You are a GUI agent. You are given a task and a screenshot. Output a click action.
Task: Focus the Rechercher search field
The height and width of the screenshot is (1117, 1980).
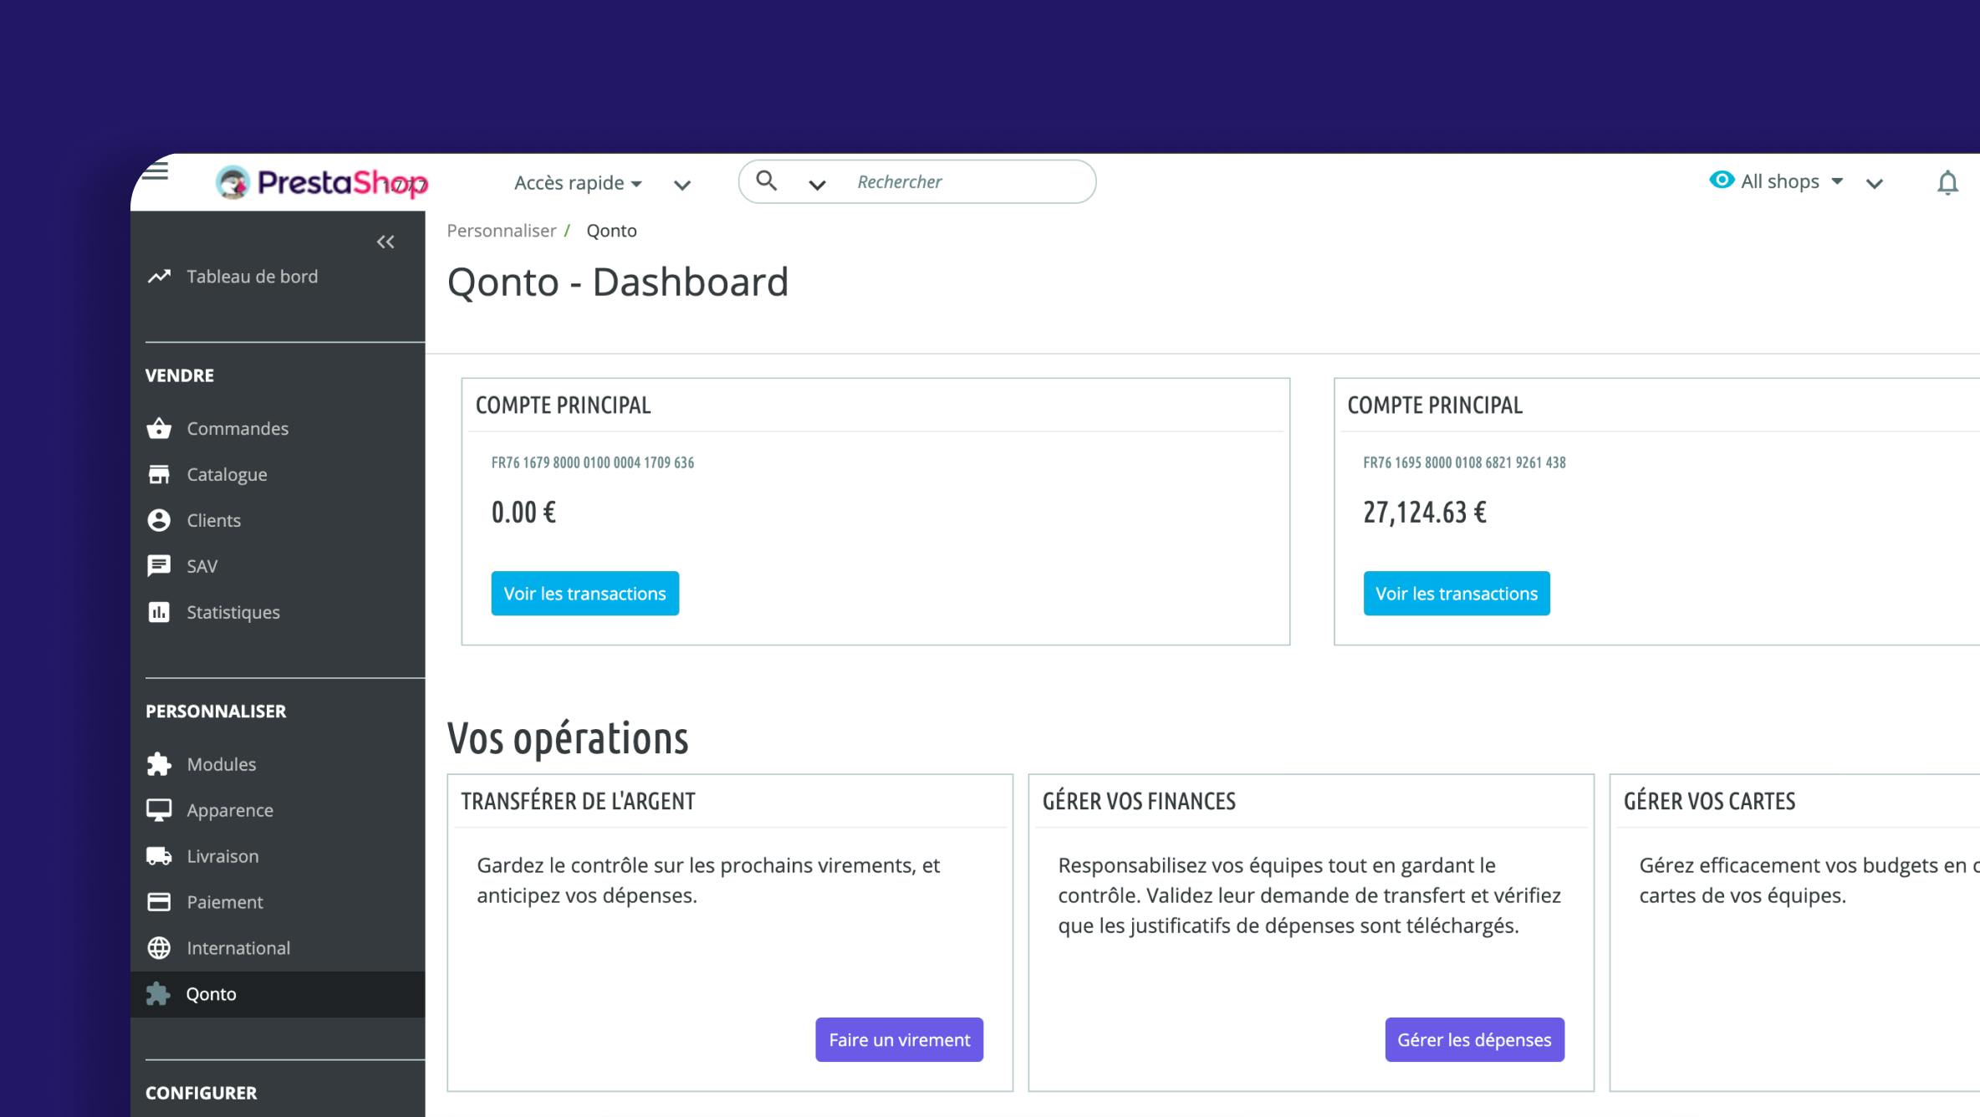tap(962, 181)
